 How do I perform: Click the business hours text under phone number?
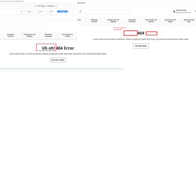[183, 13]
